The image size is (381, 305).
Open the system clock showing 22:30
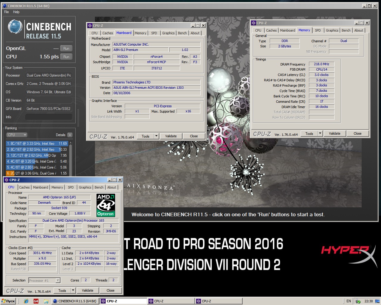(368, 301)
